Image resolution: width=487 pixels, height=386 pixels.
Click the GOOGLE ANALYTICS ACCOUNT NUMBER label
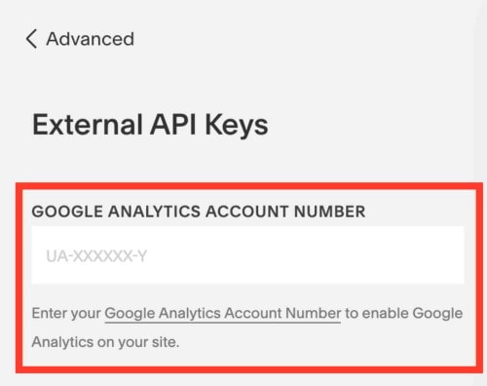(199, 212)
